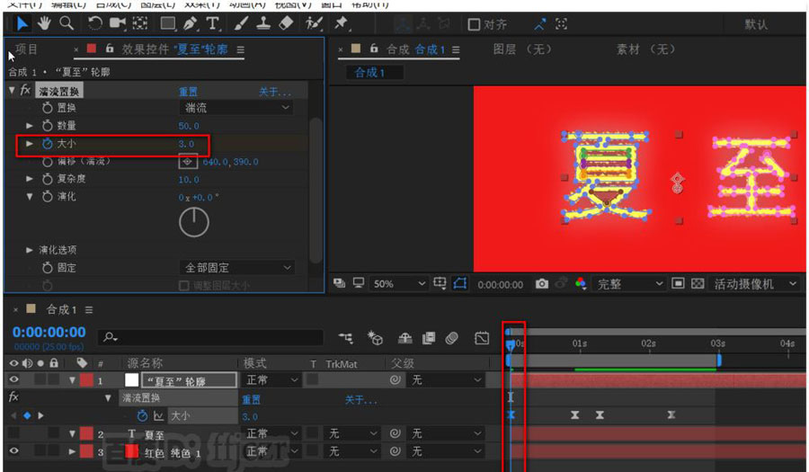809x472 pixels.
Task: Select the 图层 (无) viewer tab
Action: pyautogui.click(x=522, y=49)
